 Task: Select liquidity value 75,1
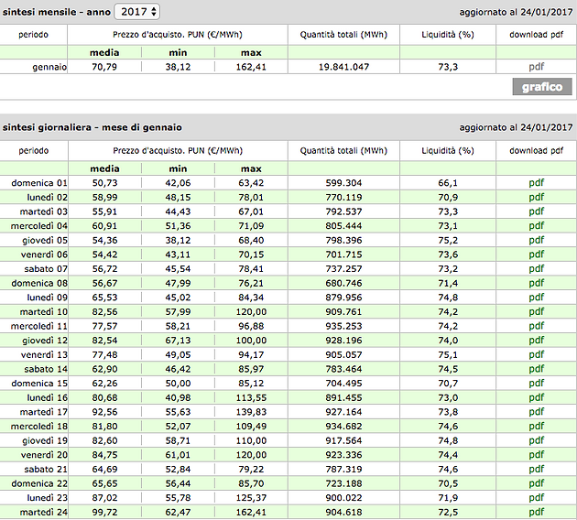point(448,354)
